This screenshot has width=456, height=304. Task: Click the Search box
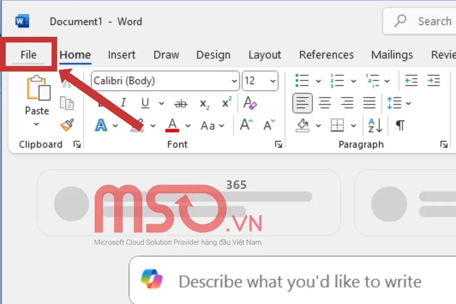point(420,21)
